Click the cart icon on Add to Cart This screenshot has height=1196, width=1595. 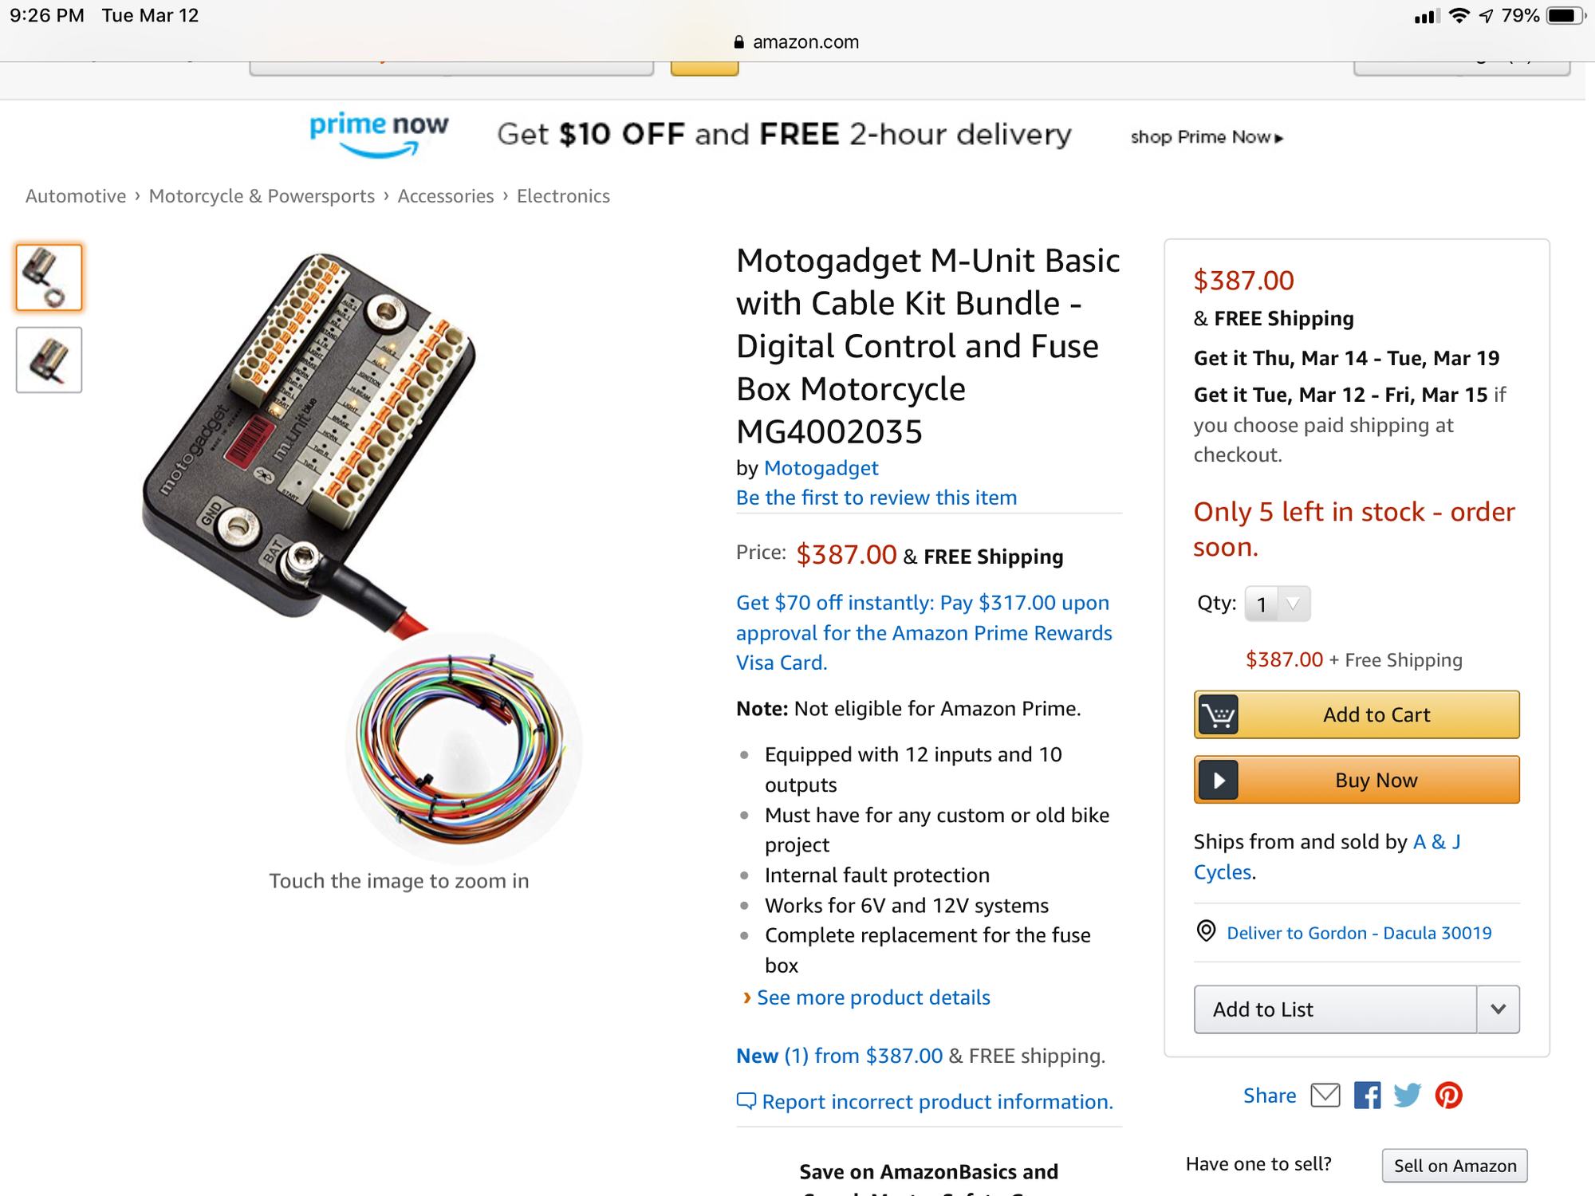click(x=1218, y=714)
